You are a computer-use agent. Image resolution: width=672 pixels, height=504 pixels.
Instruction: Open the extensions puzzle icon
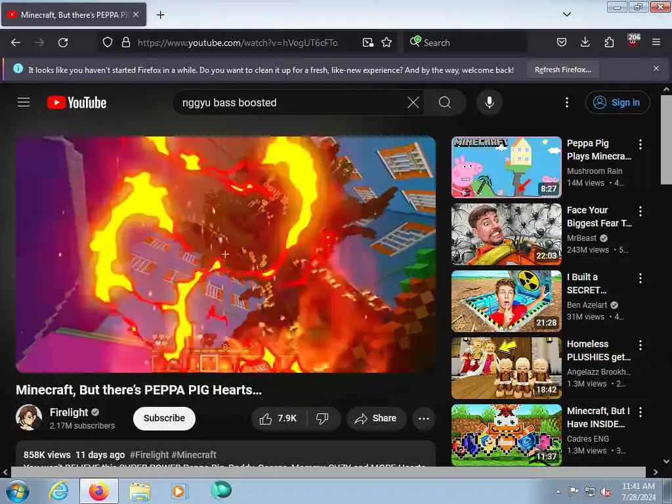click(609, 43)
